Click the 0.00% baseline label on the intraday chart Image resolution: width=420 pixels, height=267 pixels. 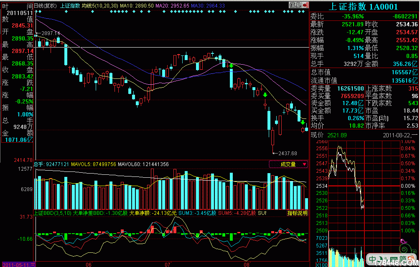408,186
